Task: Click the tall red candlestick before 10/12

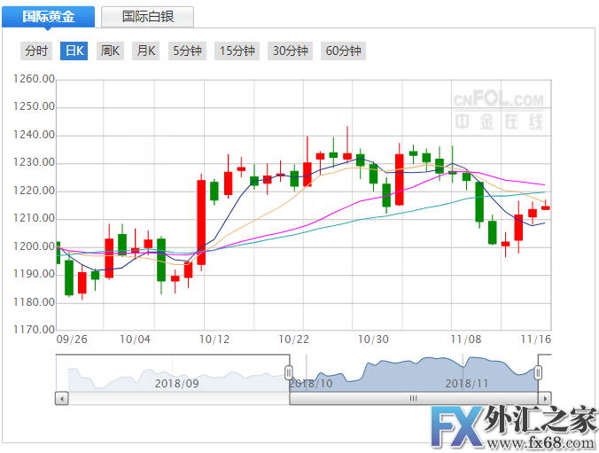Action: [201, 222]
